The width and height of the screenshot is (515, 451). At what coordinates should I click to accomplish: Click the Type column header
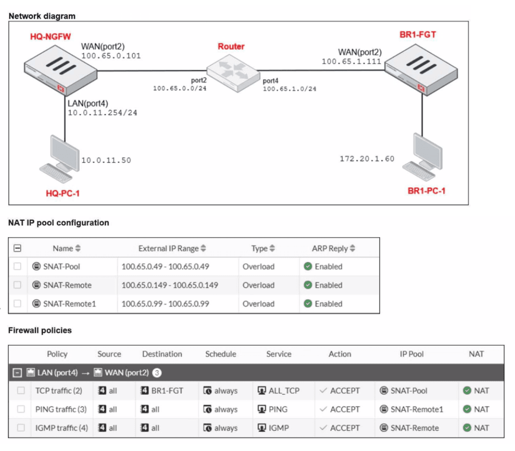pos(259,249)
